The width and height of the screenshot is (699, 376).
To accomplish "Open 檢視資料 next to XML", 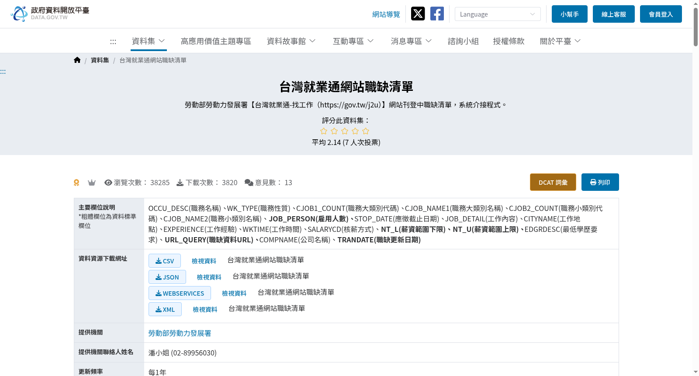I will coord(205,309).
